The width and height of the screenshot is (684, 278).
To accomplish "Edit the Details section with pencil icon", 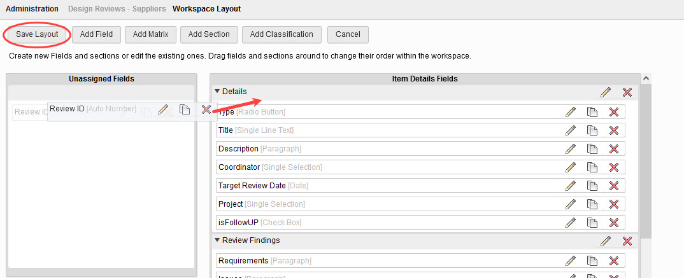I will [x=606, y=92].
